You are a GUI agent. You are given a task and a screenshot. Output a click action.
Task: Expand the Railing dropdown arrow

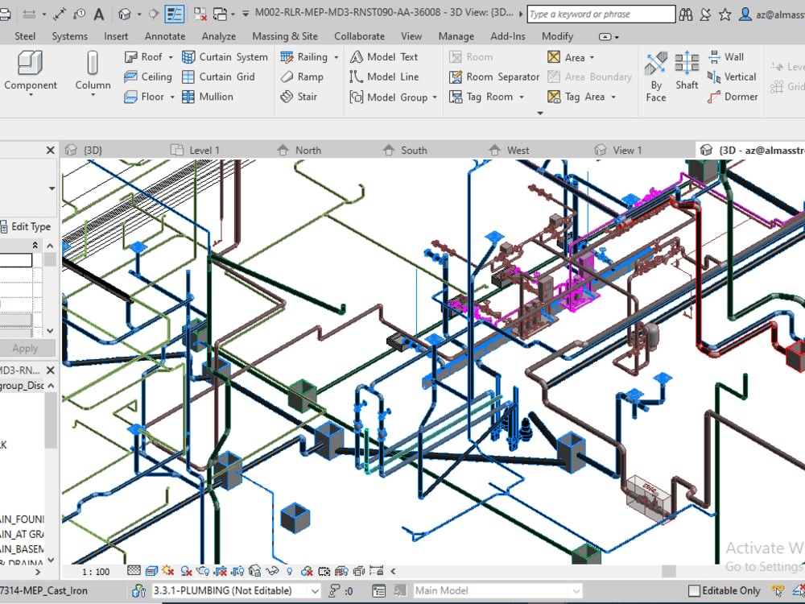pos(336,57)
